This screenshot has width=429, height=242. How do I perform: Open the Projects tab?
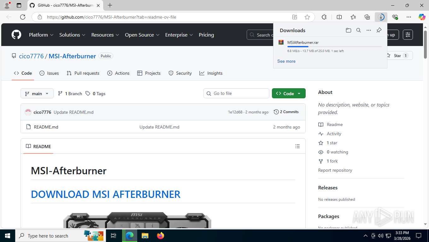coord(149,73)
